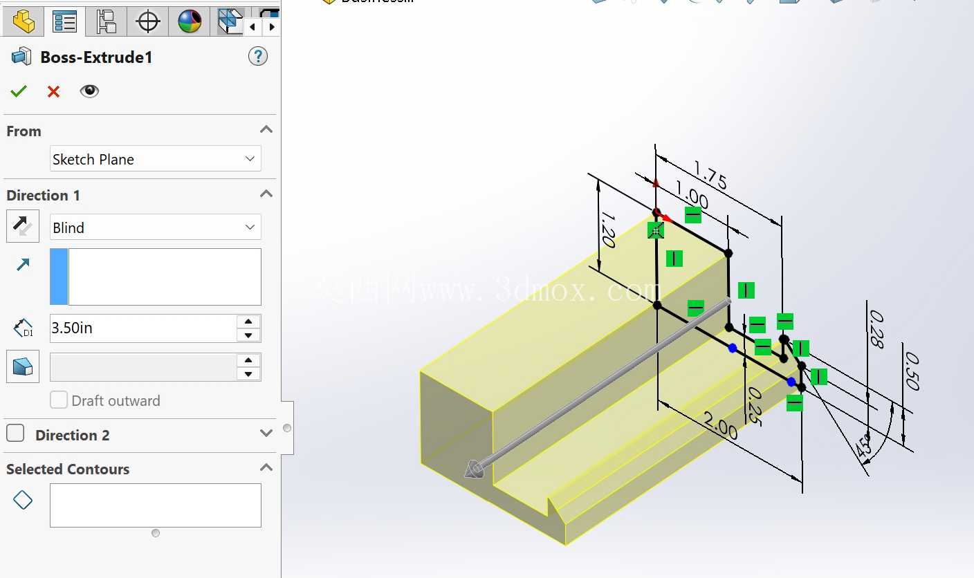This screenshot has height=578, width=974.
Task: Toggle detailed preview eye icon
Action: tap(89, 91)
